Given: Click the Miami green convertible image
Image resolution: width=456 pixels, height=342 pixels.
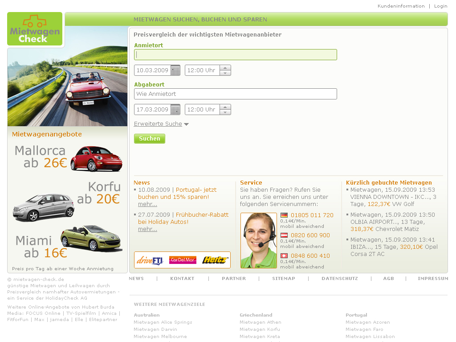Looking at the screenshot, I should coord(91,238).
